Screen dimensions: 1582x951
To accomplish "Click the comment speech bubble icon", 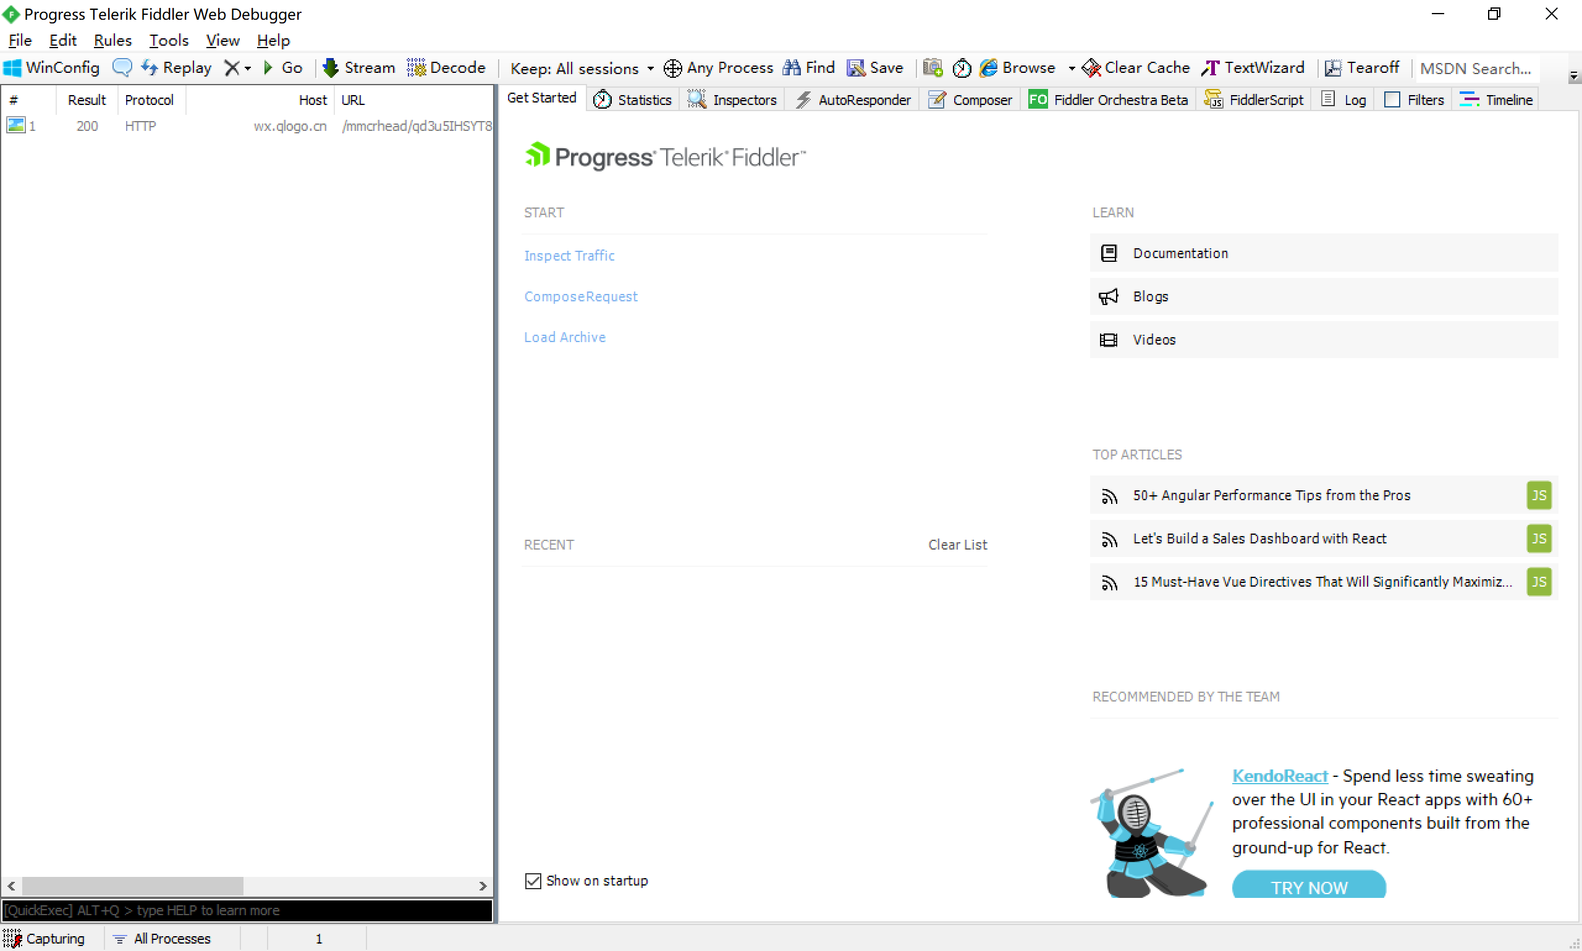I will tap(122, 68).
